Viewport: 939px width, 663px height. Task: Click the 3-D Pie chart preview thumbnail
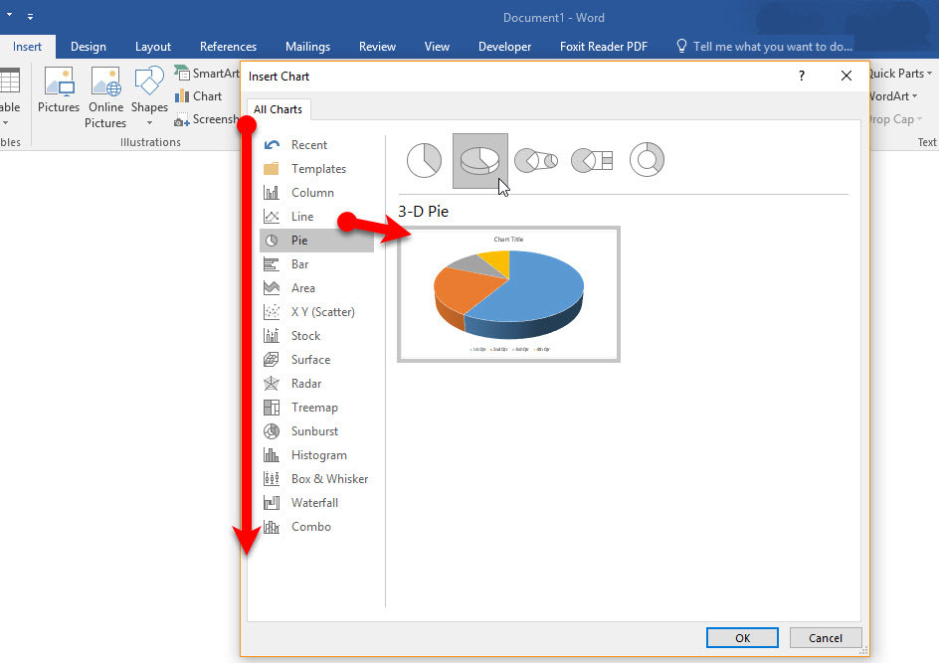(x=508, y=294)
